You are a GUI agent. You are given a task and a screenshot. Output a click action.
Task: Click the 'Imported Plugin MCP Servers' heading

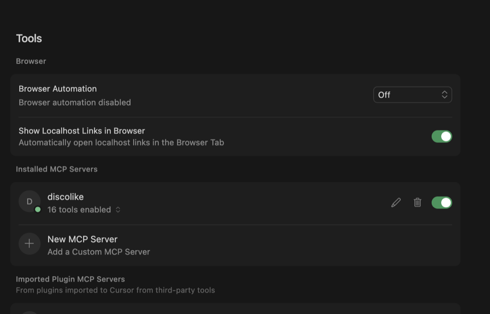(x=70, y=279)
